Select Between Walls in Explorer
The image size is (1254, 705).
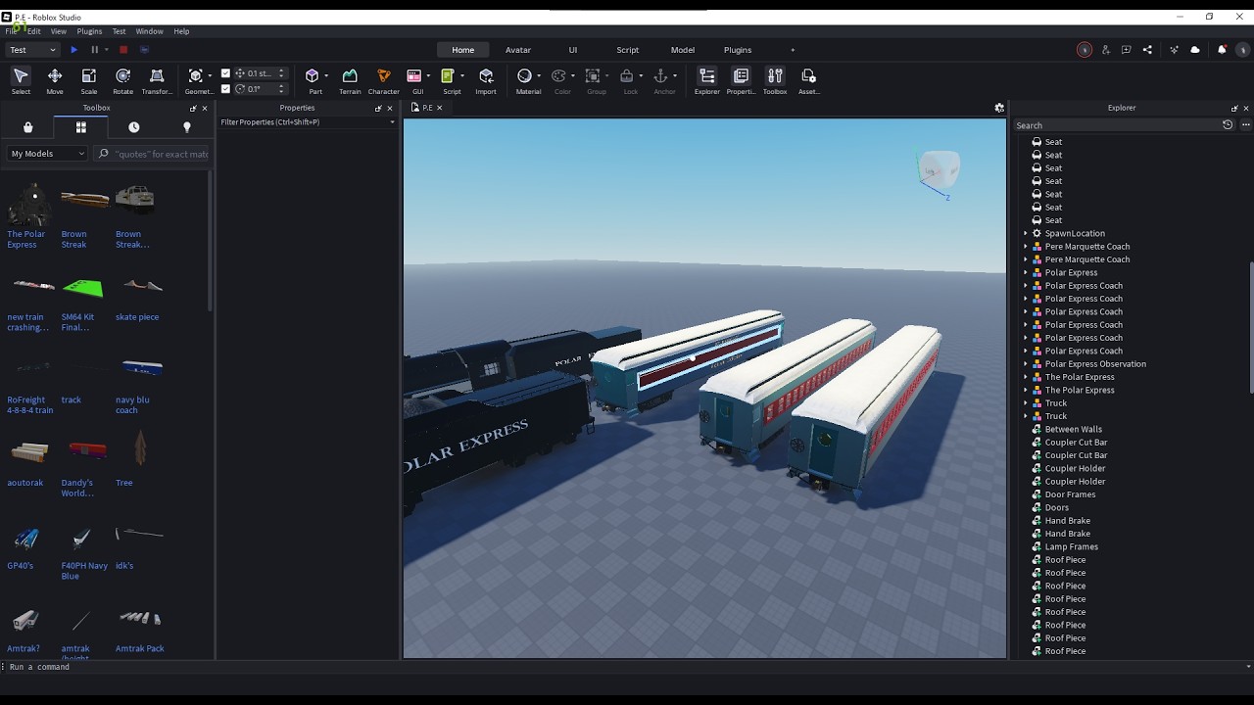click(1073, 429)
